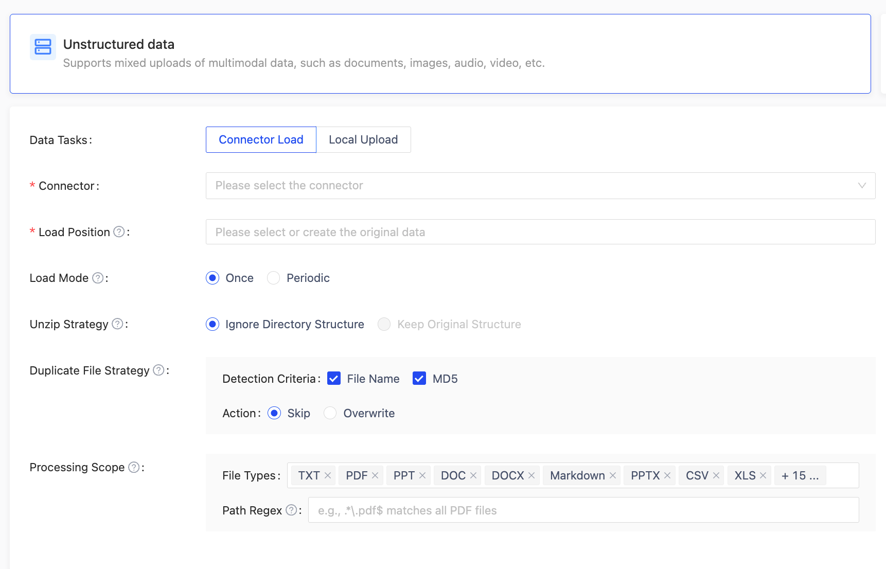Click the Load Mode help icon

[x=98, y=278]
